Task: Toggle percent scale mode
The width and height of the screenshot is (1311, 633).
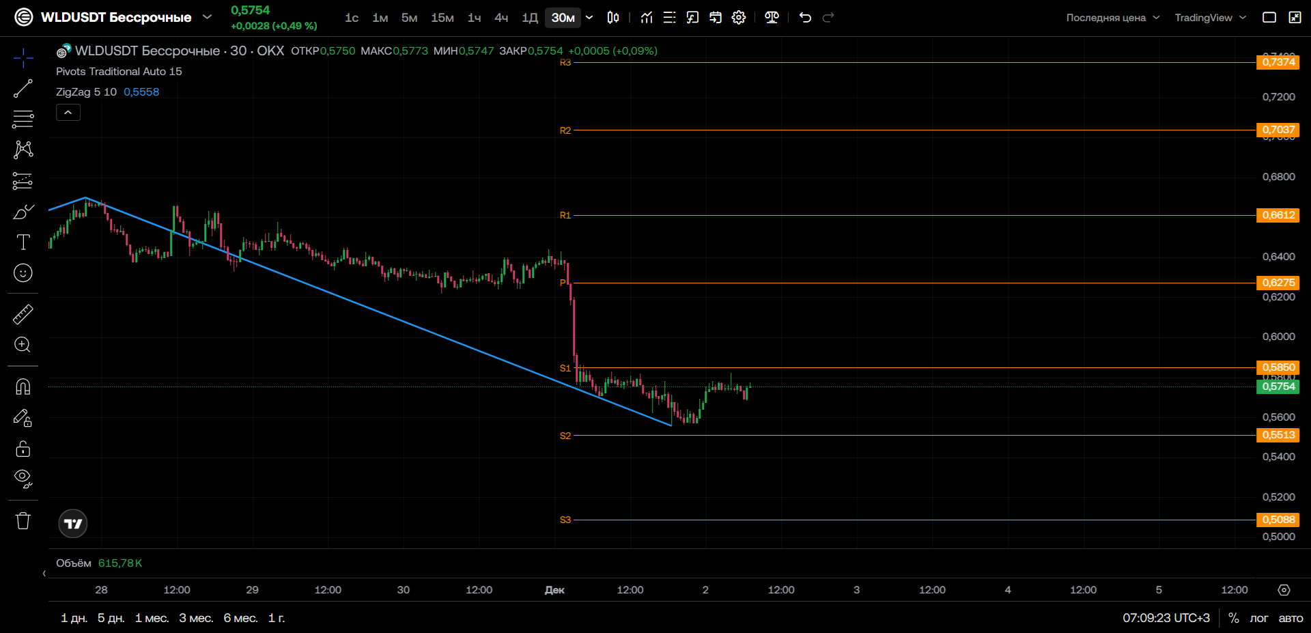Action: [1233, 618]
